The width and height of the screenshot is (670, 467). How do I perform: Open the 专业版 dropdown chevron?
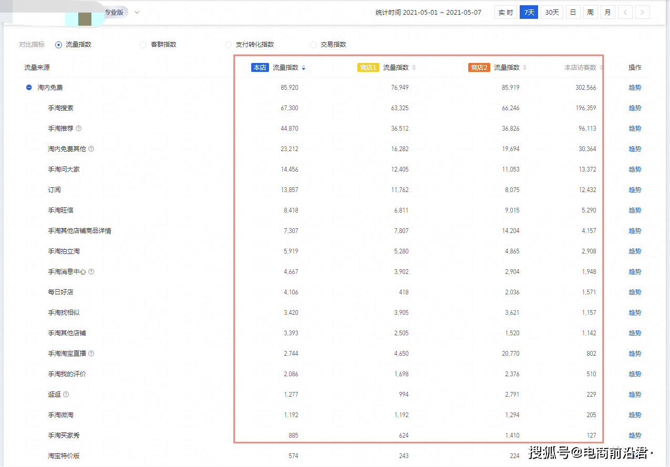pos(136,12)
